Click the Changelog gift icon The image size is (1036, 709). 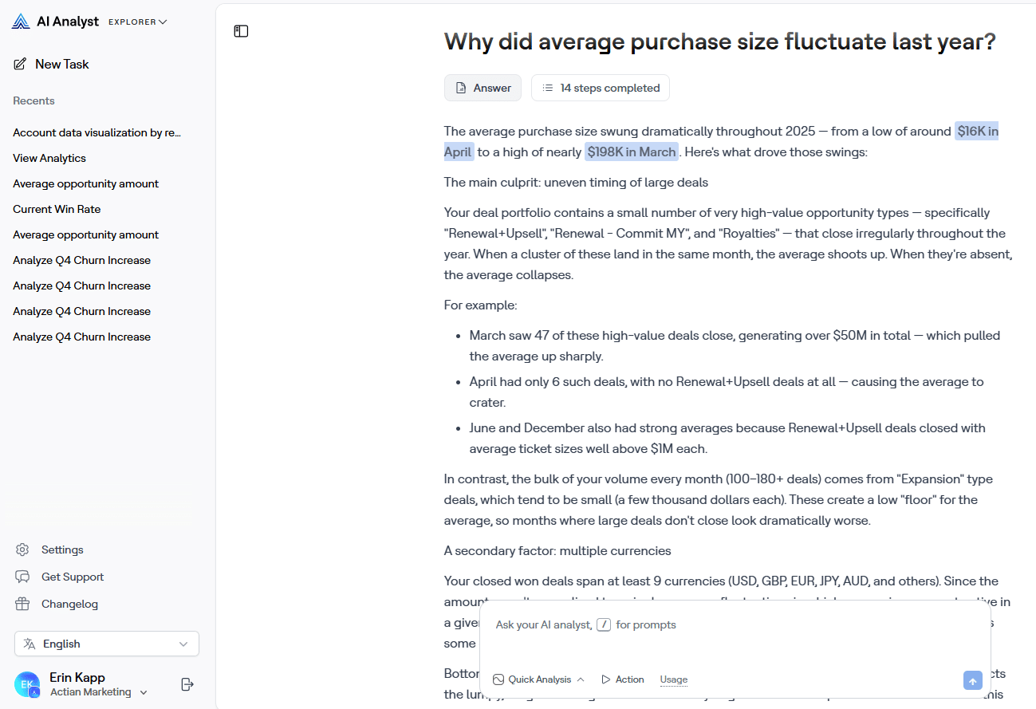click(22, 604)
